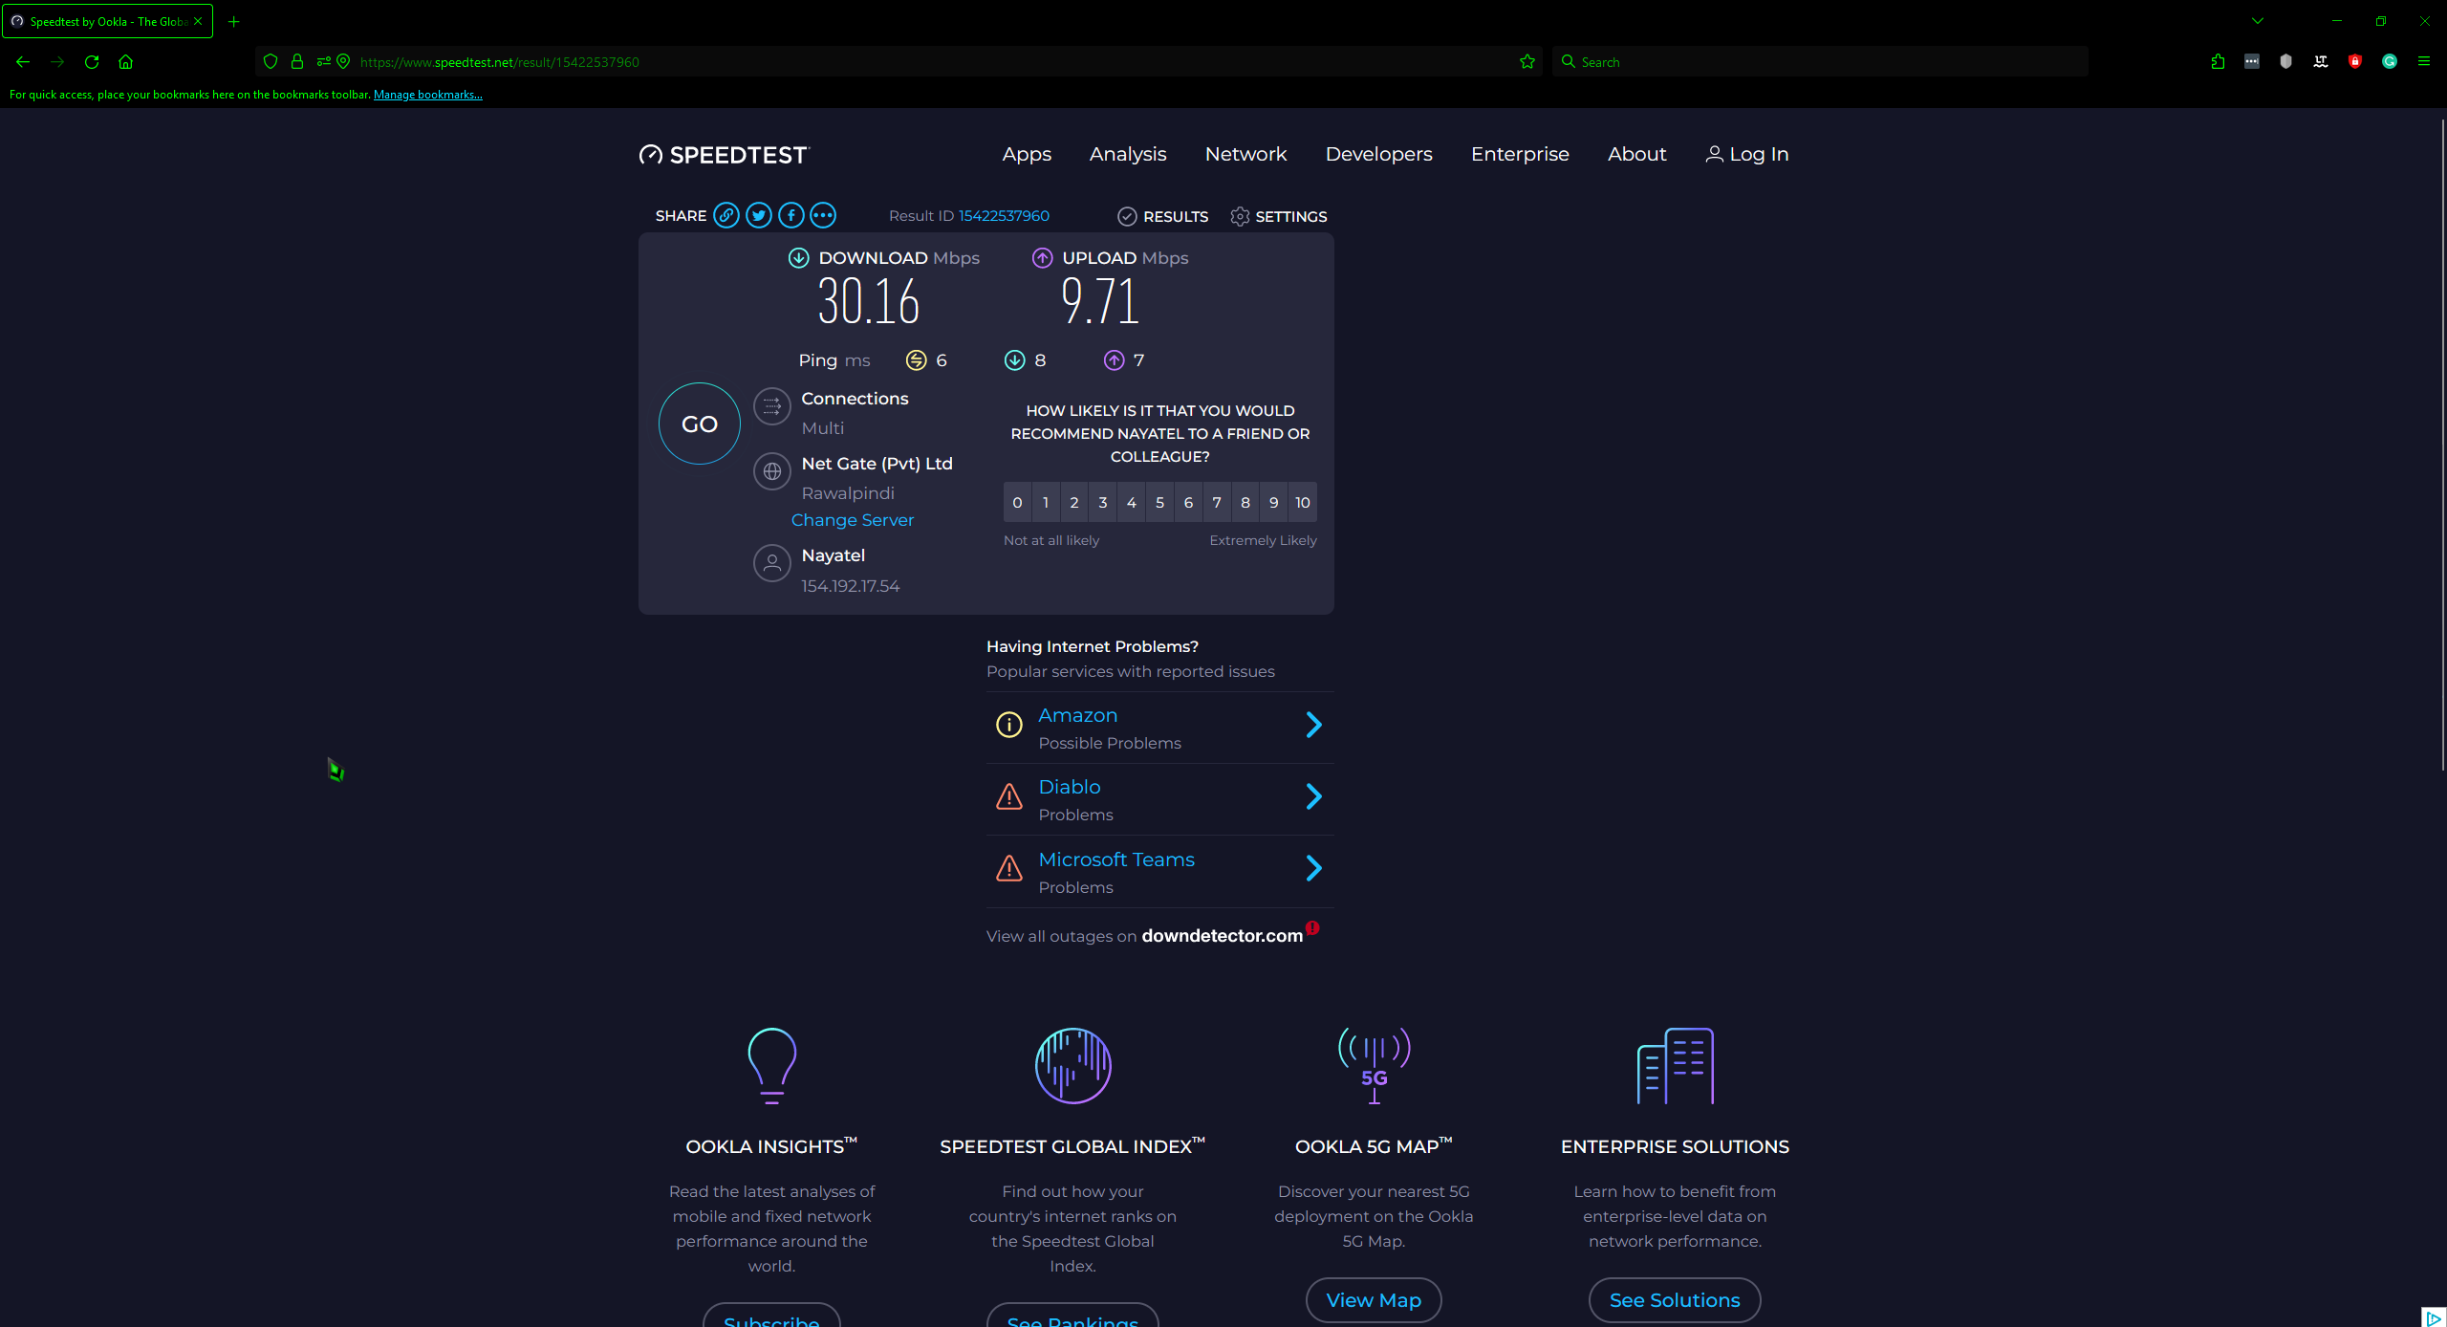Reload the current page
Screen dimensions: 2447x1327
92,62
